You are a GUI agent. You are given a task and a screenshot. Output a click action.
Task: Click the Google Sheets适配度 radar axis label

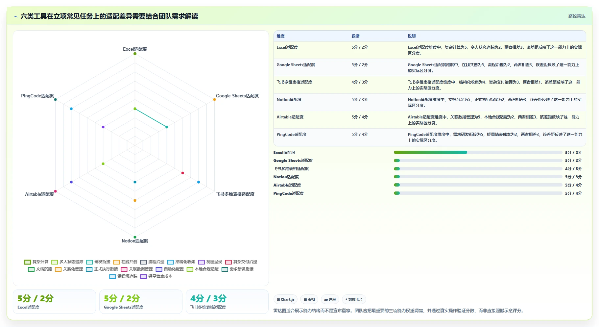pos(237,96)
